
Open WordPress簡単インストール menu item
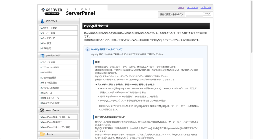click(x=58, y=117)
